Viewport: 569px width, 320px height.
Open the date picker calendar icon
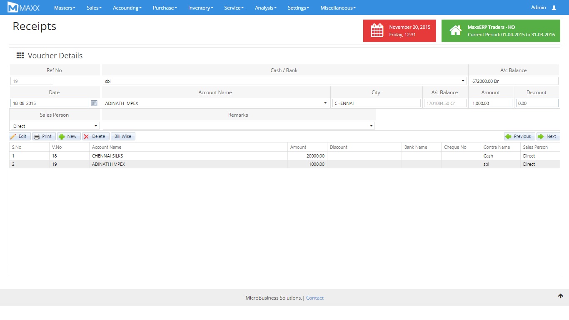pyautogui.click(x=94, y=103)
